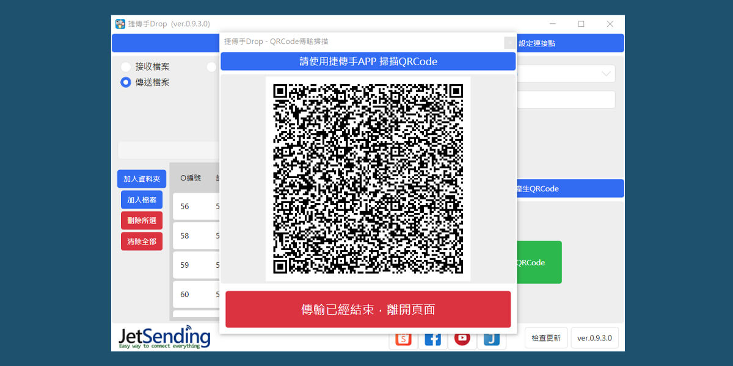Click the 加入資料夾 button
This screenshot has width=733, height=366.
click(x=142, y=179)
